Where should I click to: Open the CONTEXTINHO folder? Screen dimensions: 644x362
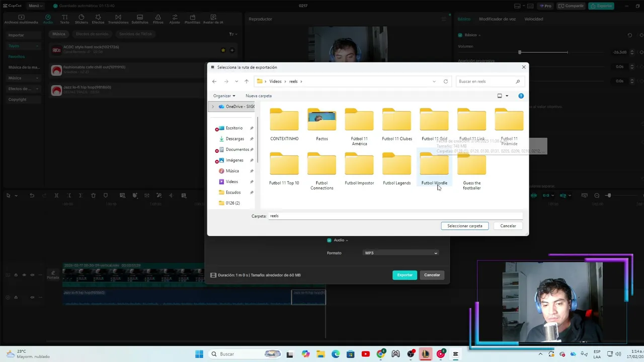(x=284, y=125)
